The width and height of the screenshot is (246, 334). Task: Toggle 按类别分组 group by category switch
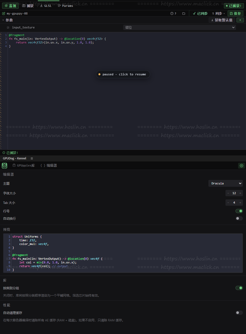[239, 288]
